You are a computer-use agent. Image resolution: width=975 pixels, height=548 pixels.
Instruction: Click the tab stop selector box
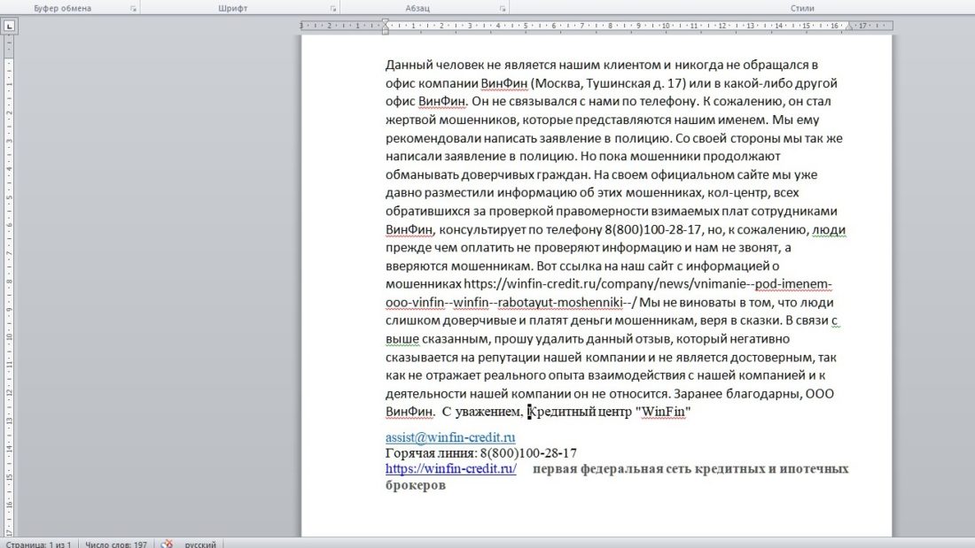click(x=10, y=26)
